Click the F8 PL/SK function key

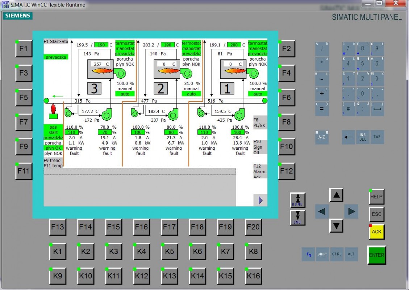point(260,123)
